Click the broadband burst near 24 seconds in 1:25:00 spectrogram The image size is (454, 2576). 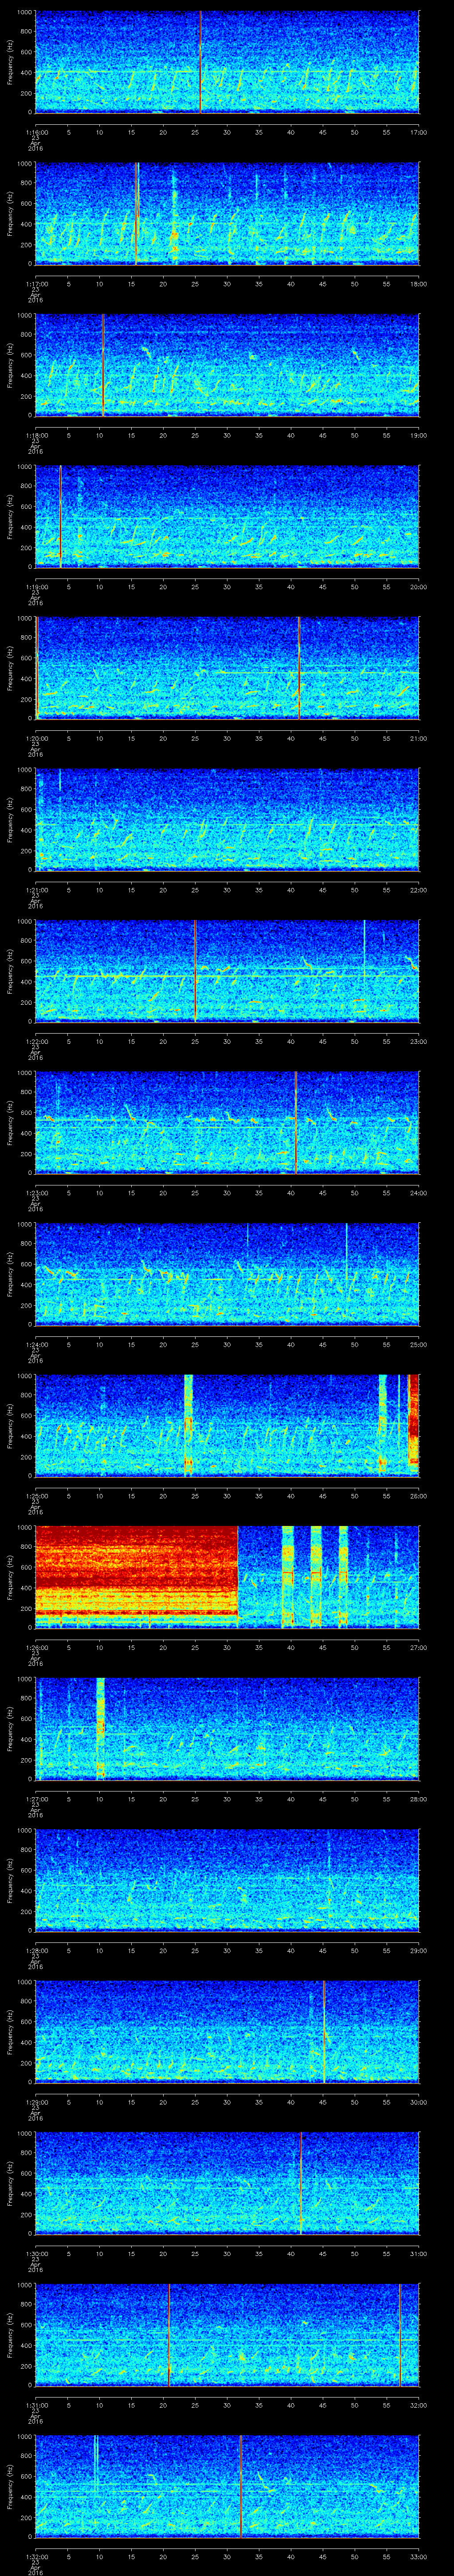click(x=188, y=1425)
